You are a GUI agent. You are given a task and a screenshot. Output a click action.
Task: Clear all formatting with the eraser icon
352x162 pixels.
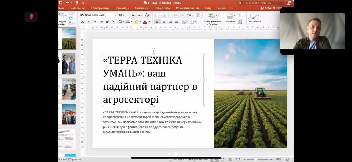[x=147, y=15]
